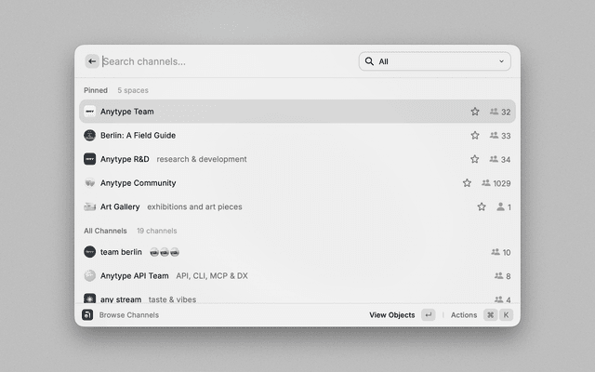Viewport: 595px width, 372px height.
Task: Click the back arrow button
Action: 92,61
